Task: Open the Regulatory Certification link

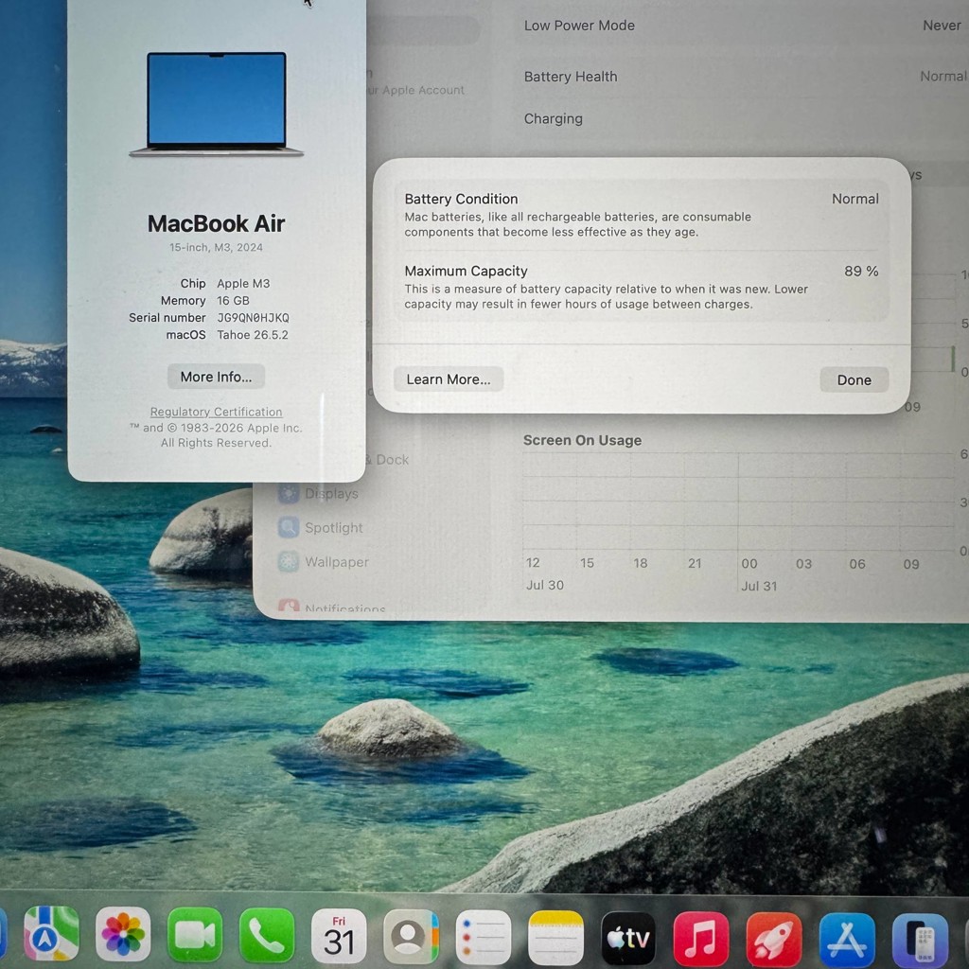Action: coord(217,412)
